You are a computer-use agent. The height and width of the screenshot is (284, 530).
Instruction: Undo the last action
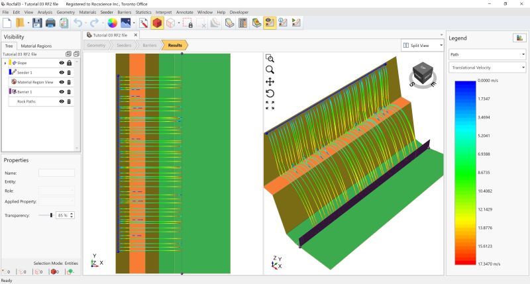(78, 23)
